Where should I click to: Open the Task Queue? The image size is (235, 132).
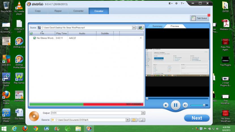point(200,18)
